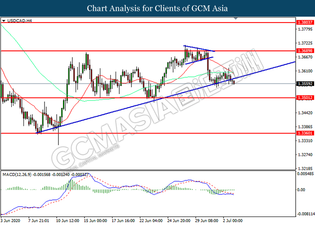Click the 22 Jun 04:00 time label
The width and height of the screenshot is (315, 225).
click(151, 220)
